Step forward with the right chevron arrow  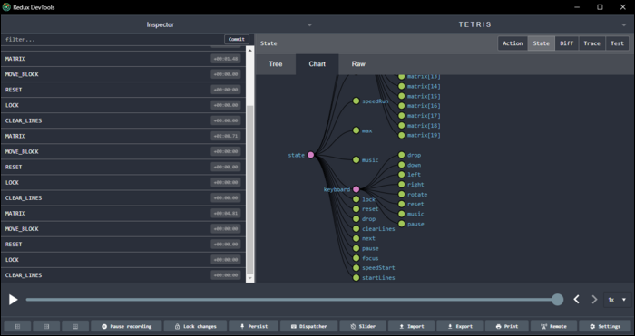pos(594,300)
